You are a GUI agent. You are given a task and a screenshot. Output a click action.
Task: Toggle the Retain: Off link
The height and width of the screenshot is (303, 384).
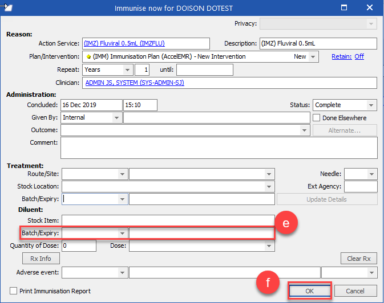click(347, 56)
